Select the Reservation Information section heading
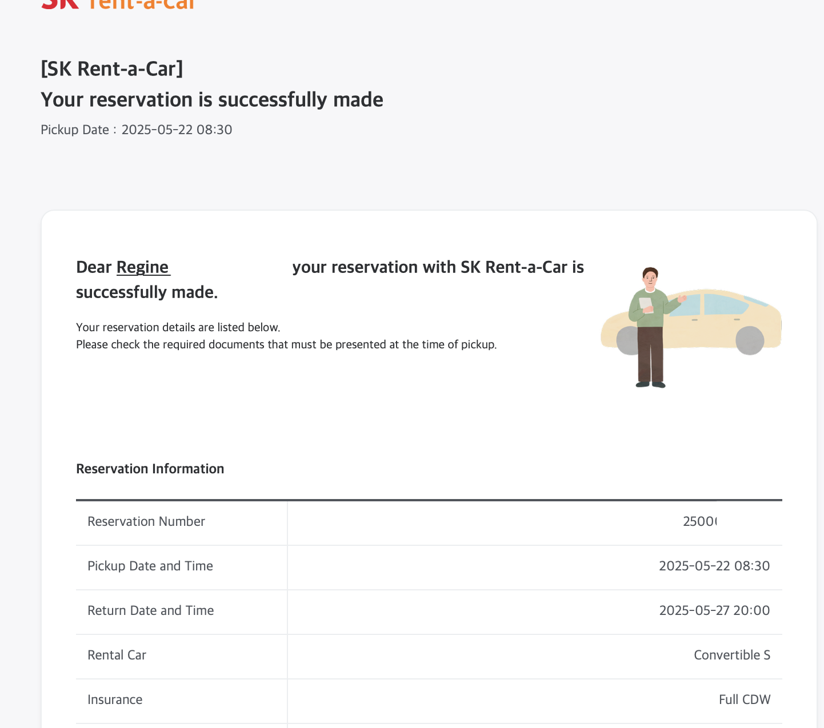The image size is (824, 728). click(x=150, y=469)
